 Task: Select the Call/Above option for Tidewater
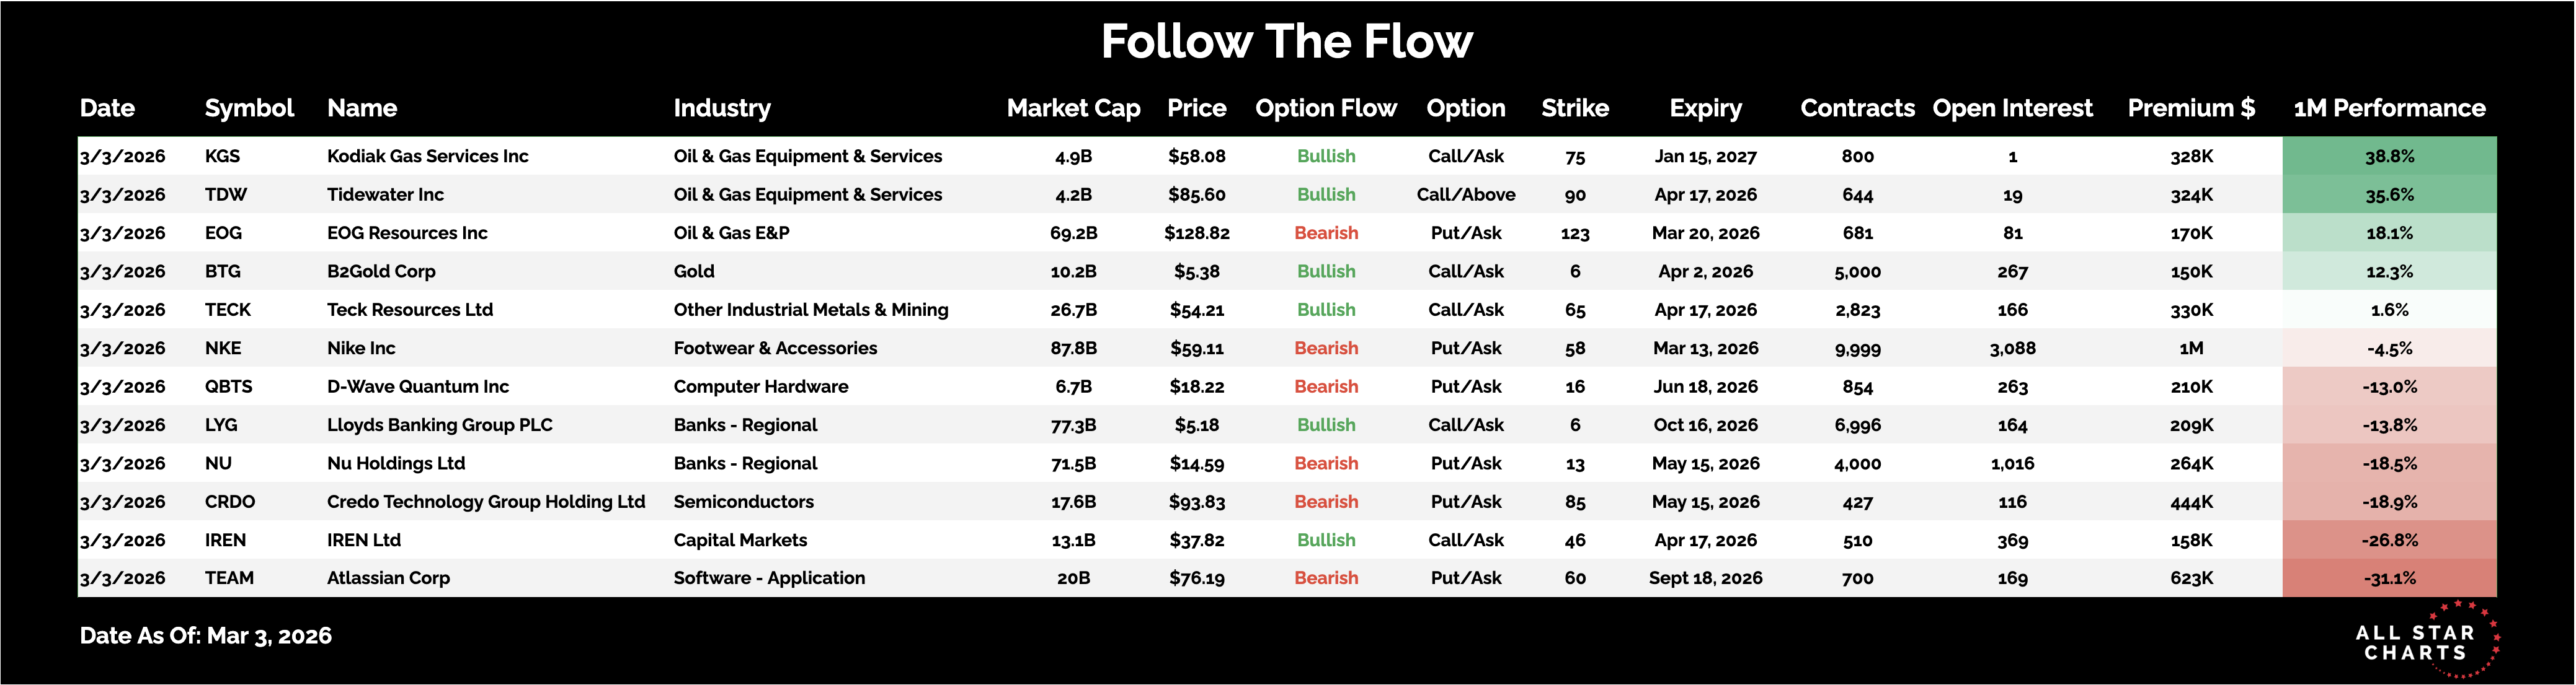click(1465, 194)
